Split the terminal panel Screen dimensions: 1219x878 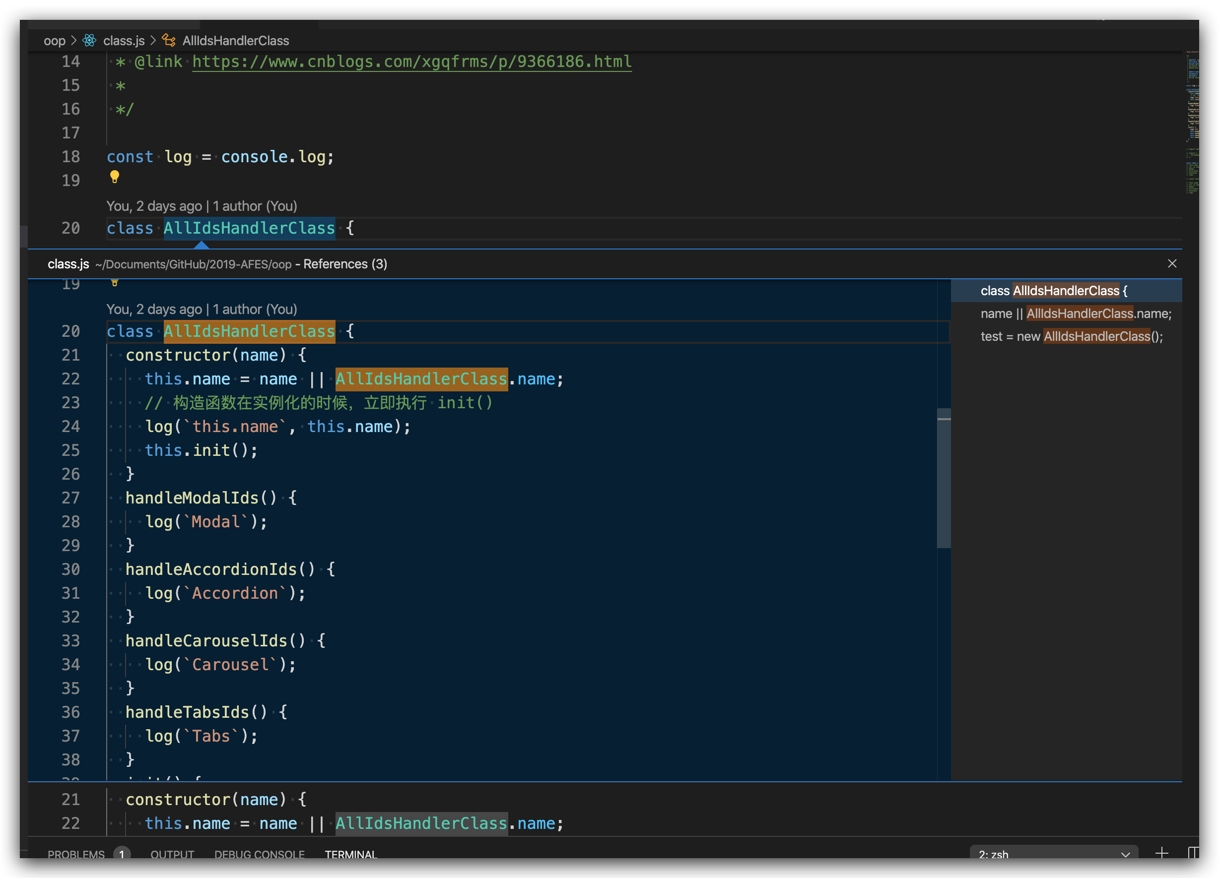(1193, 853)
